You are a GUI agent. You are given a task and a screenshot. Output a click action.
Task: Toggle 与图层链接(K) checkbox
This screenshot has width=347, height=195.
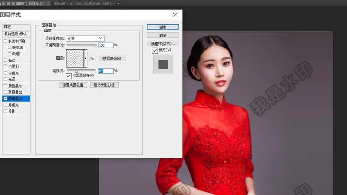click(69, 76)
